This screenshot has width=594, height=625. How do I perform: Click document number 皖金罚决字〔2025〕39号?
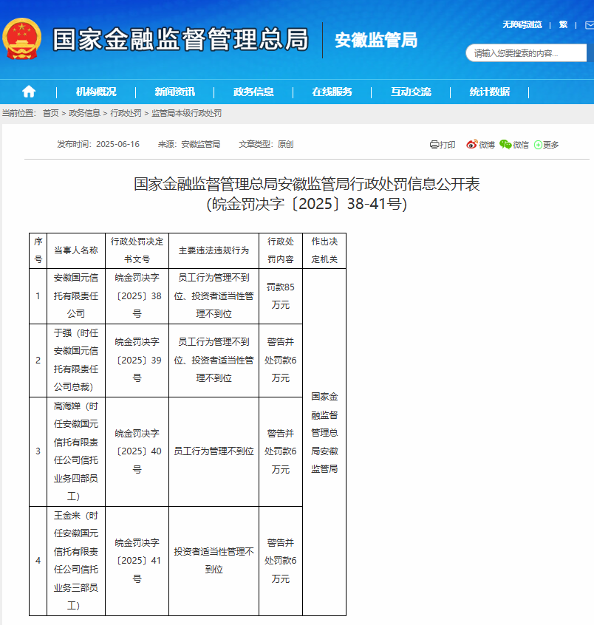tap(137, 361)
